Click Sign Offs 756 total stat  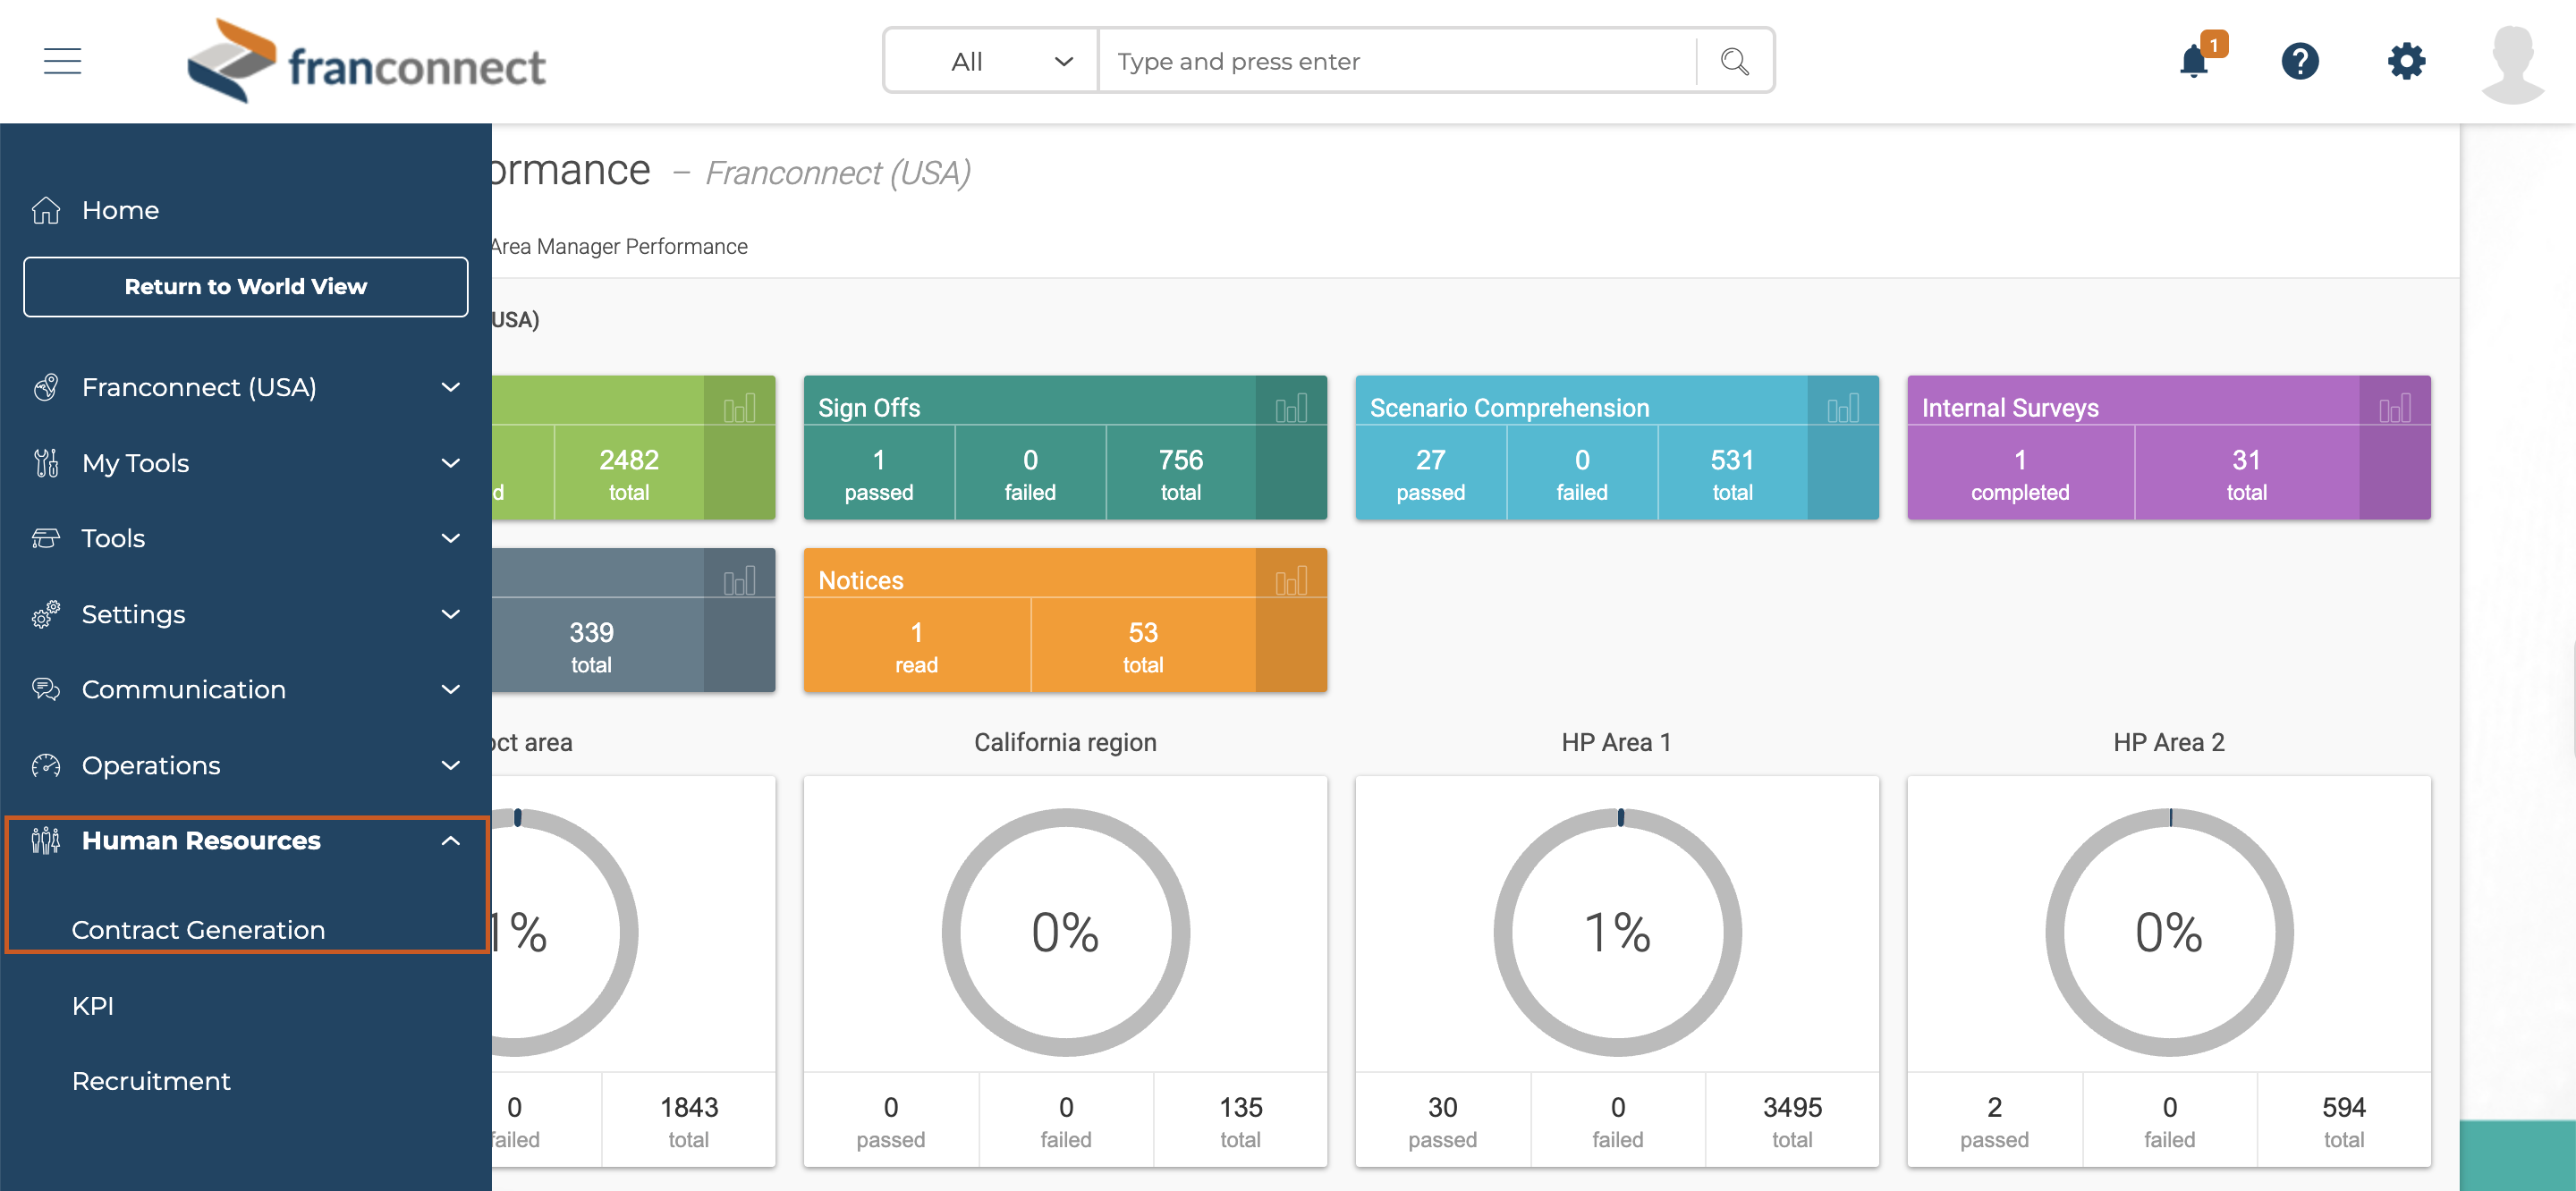[1180, 473]
